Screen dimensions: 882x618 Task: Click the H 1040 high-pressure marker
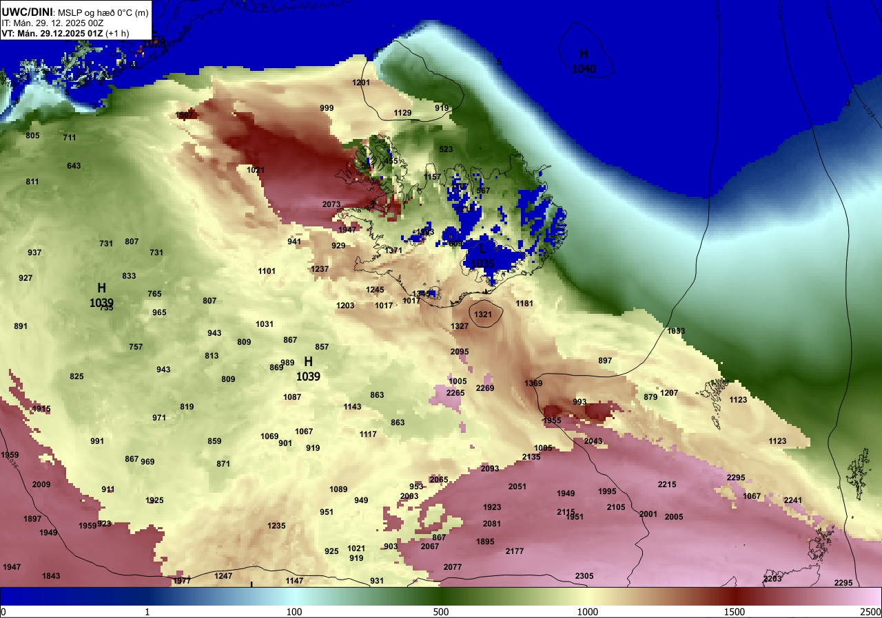click(584, 61)
